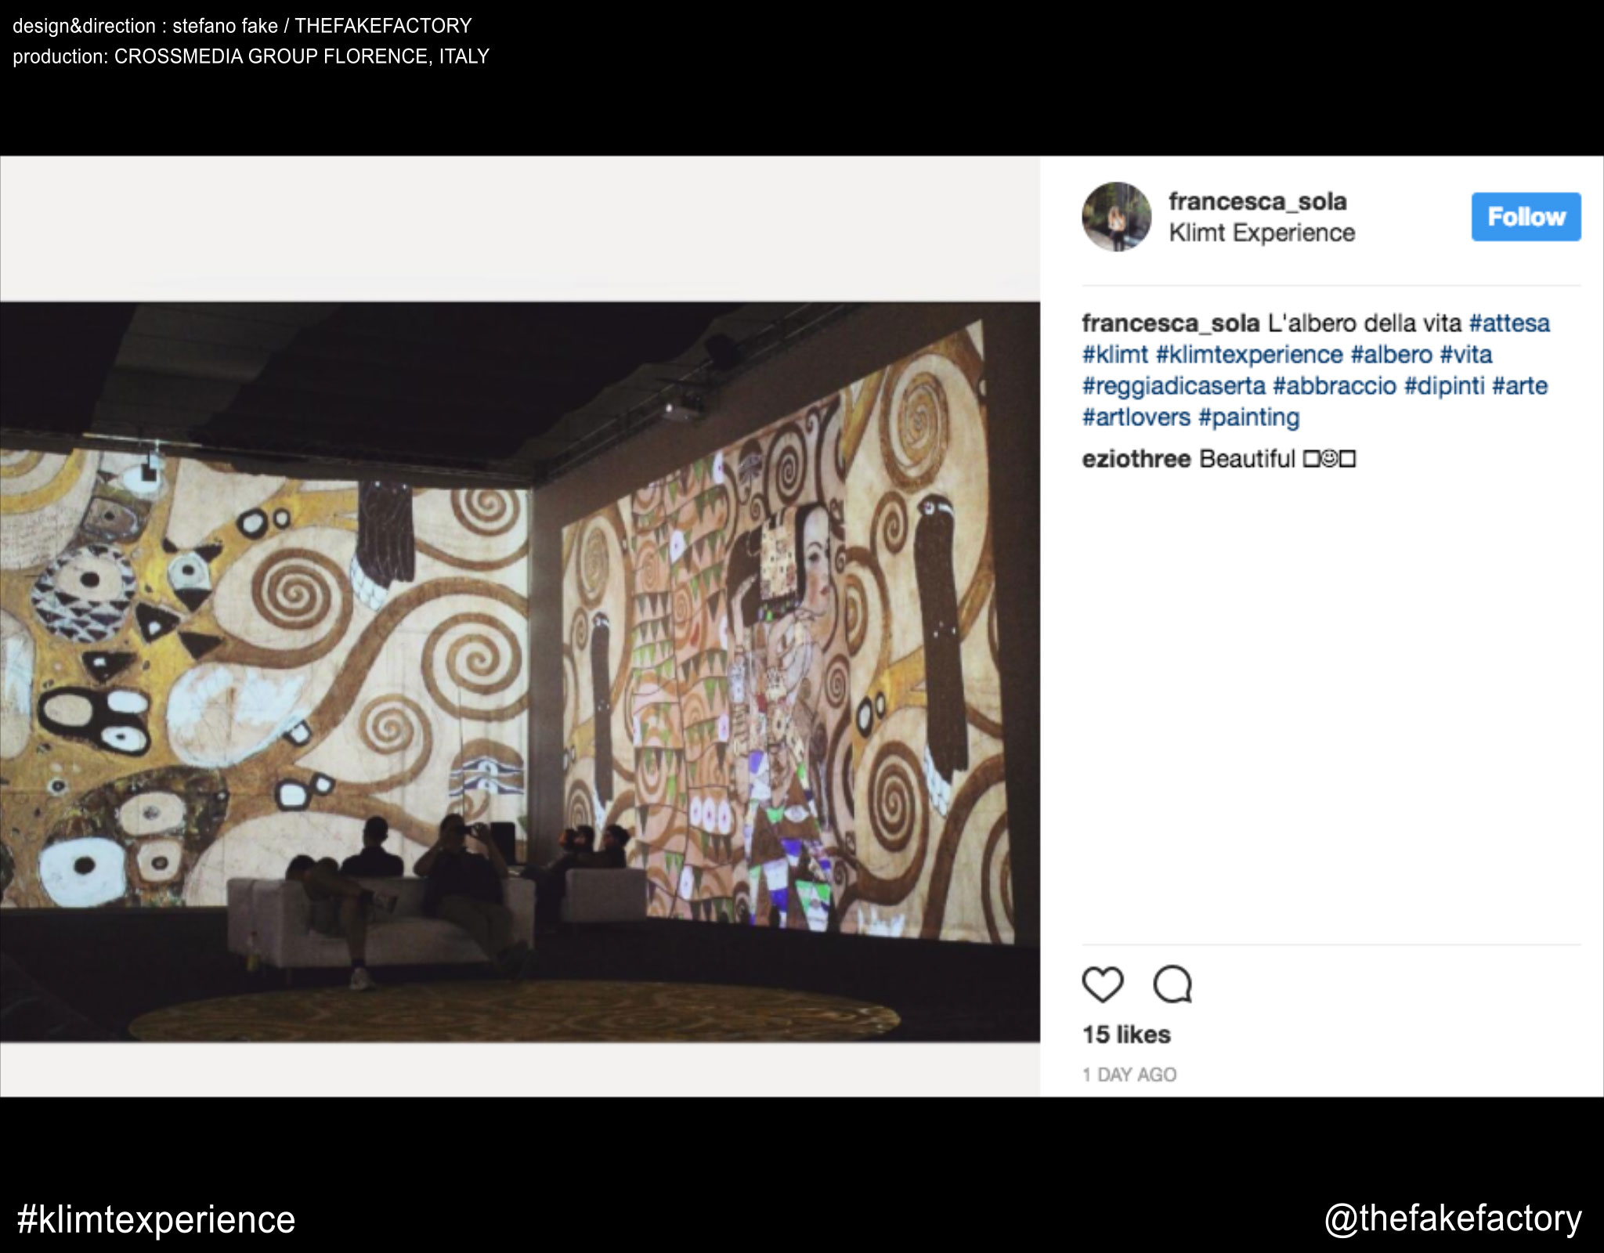Open commenter eziothree's profile

(1136, 458)
